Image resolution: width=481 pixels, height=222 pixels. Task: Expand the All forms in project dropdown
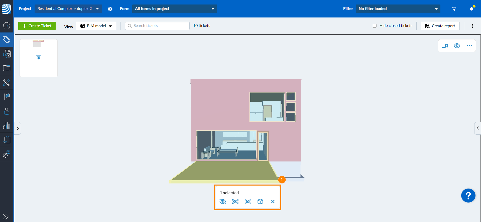pos(174,9)
